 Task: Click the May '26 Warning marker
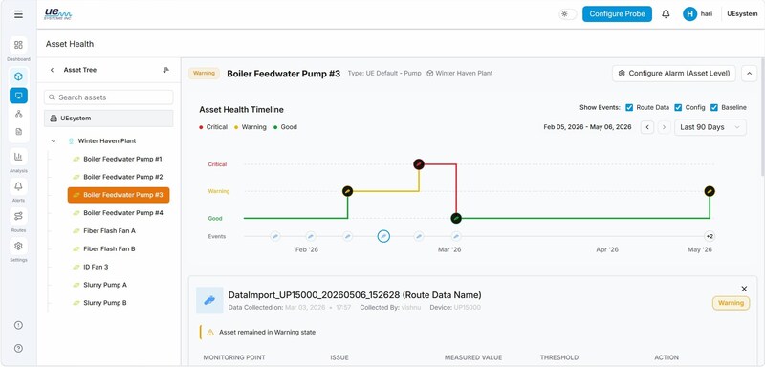pos(710,191)
